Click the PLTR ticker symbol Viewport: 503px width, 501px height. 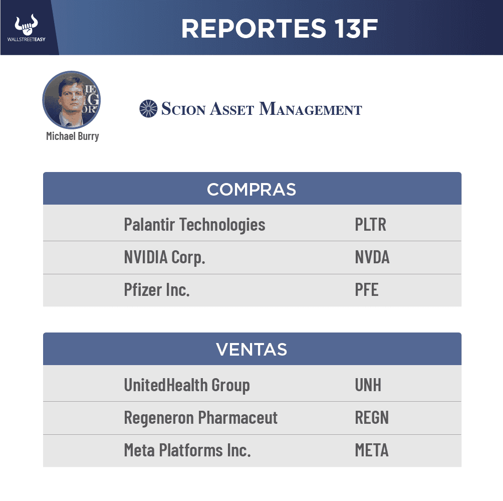point(370,224)
